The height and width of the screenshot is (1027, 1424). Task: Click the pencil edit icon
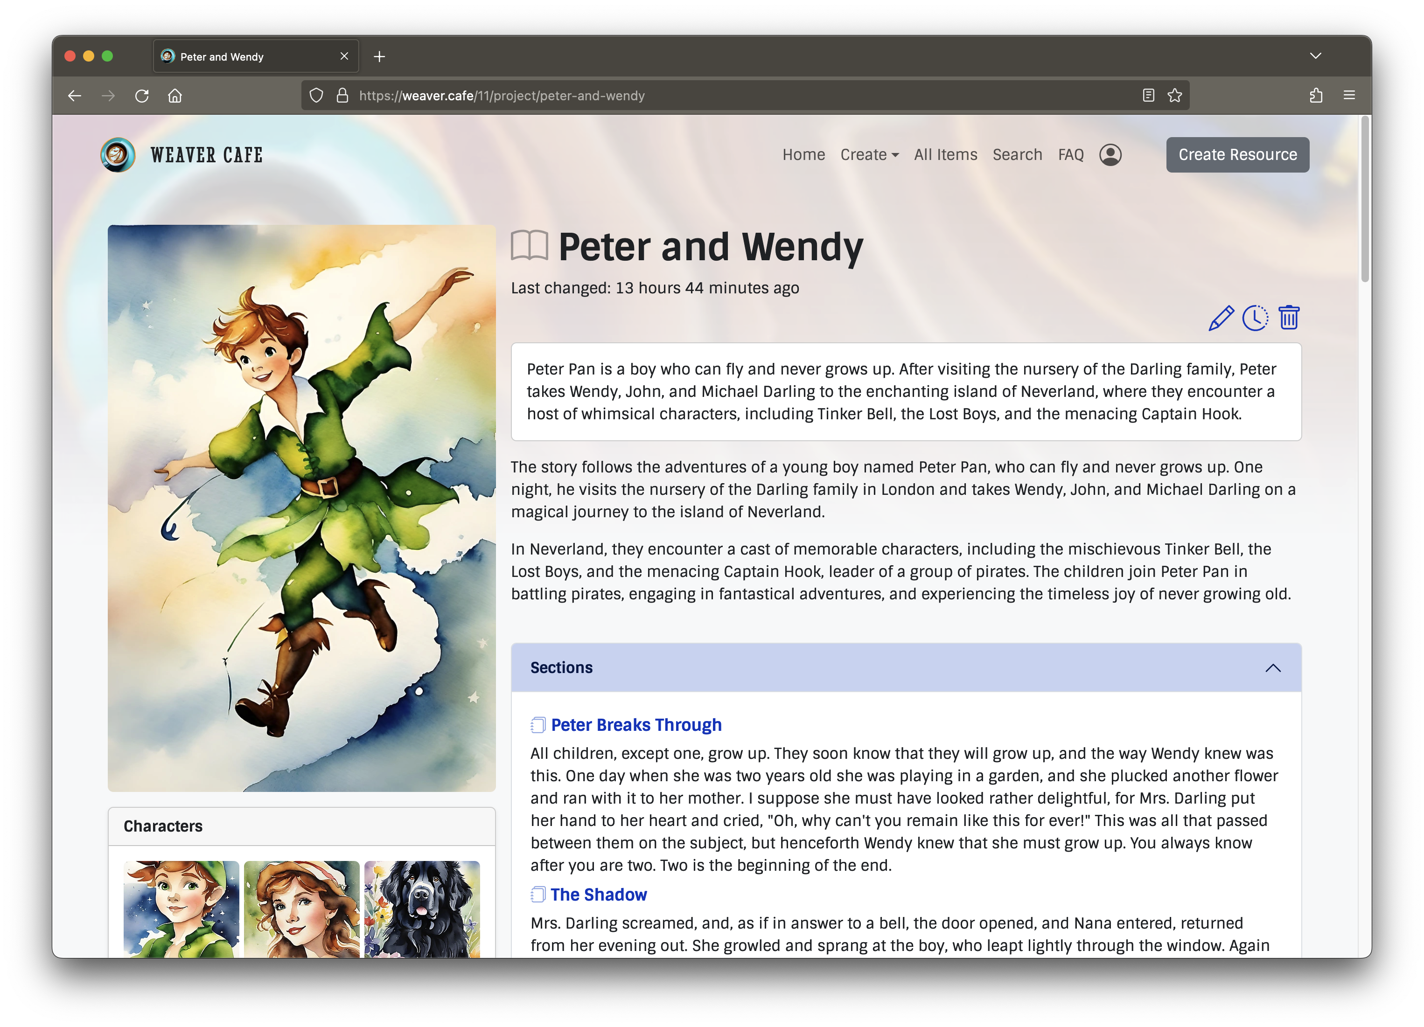tap(1221, 318)
